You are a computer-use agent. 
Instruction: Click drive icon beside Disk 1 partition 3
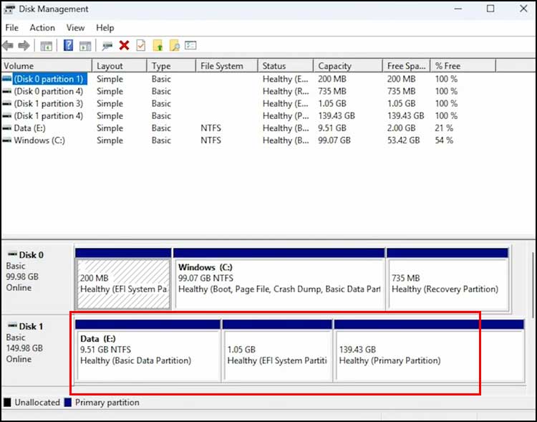[x=7, y=103]
